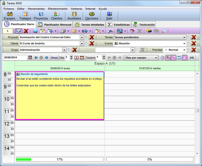Click the delete-folder red X icon

(98, 31)
